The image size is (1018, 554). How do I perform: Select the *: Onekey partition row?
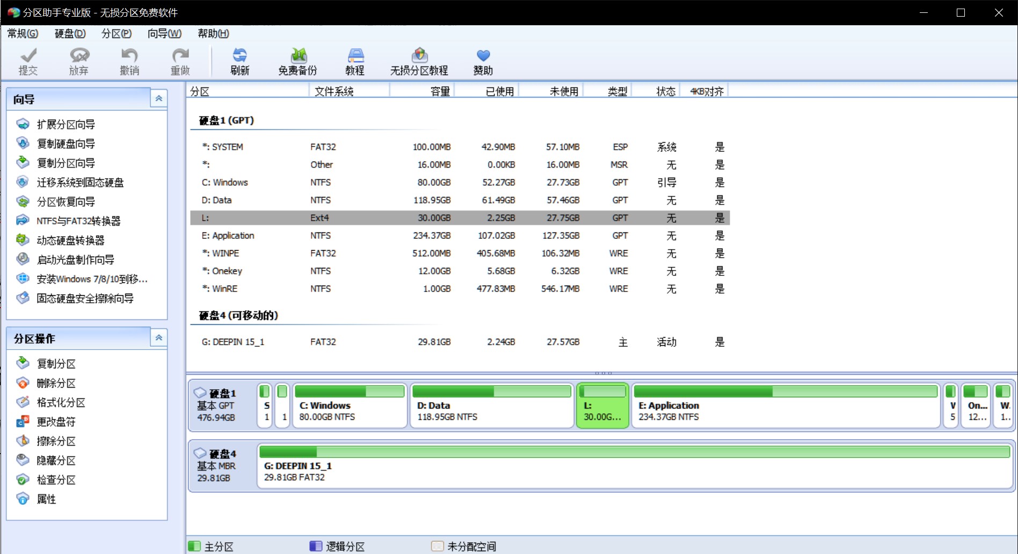pos(460,271)
